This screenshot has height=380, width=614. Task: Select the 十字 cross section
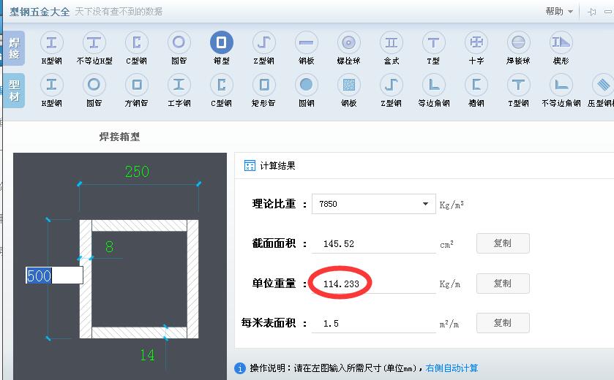click(476, 48)
